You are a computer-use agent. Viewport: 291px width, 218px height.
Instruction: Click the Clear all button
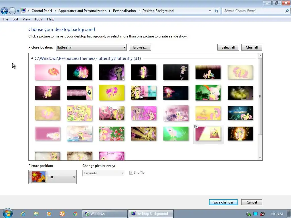point(252,47)
